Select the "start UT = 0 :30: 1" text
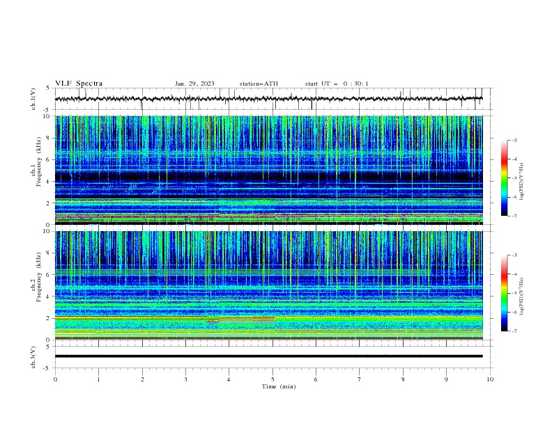Screen dimensions: 552x426 pyautogui.click(x=337, y=84)
